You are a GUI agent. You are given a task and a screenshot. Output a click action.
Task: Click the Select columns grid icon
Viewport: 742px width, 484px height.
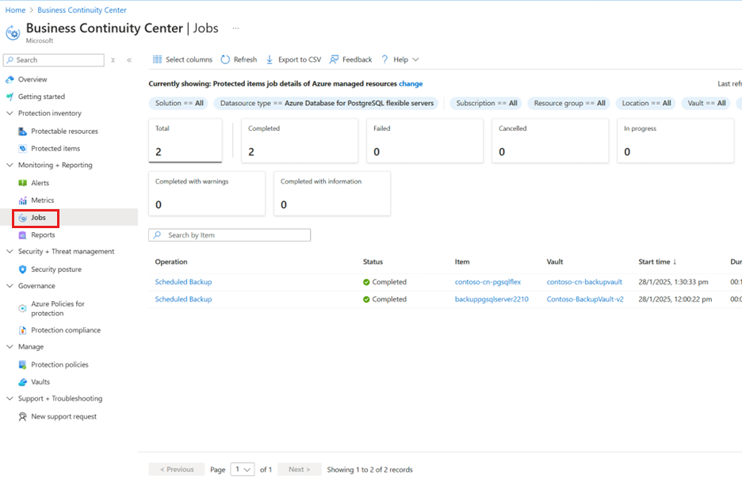click(157, 59)
